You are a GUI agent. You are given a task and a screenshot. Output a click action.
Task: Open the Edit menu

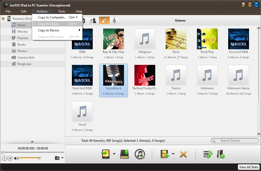coord(24,11)
